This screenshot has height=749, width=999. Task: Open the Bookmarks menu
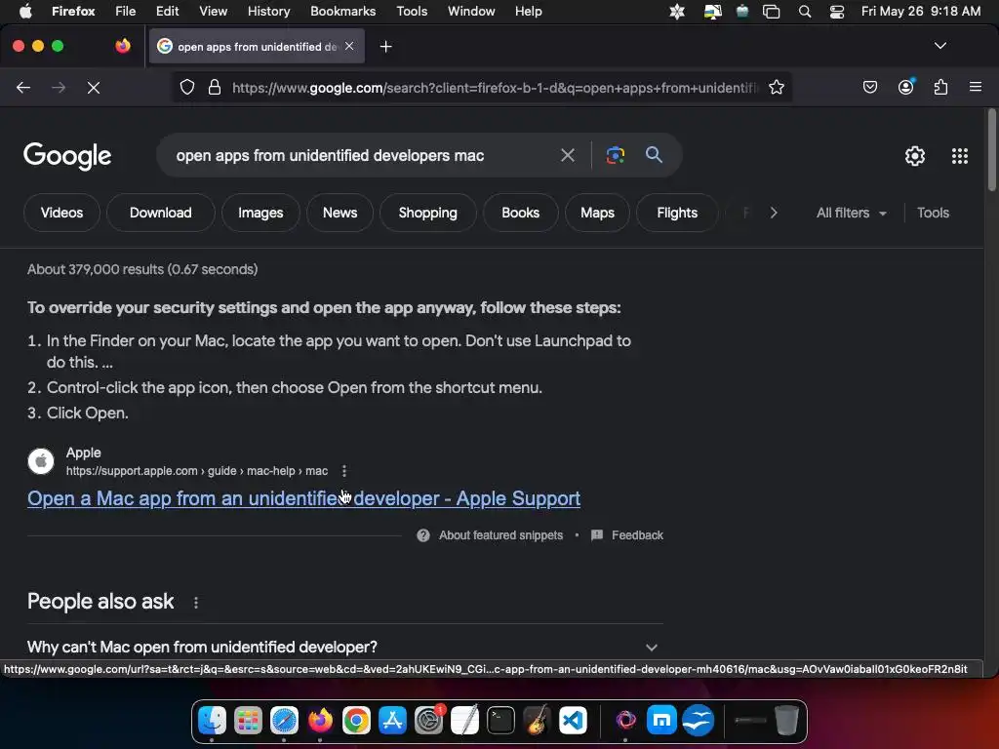[342, 12]
